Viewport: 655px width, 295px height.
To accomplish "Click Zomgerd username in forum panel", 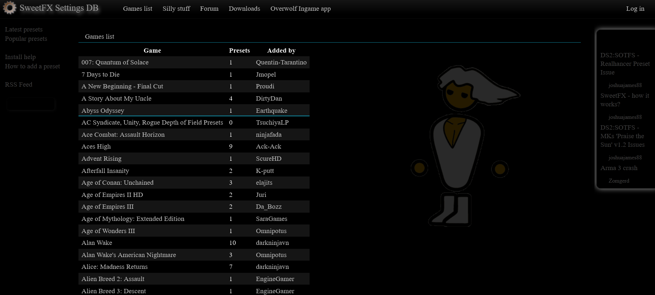I will tap(619, 181).
